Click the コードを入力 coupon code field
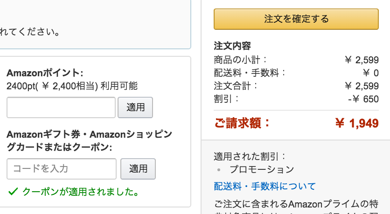 coord(62,169)
